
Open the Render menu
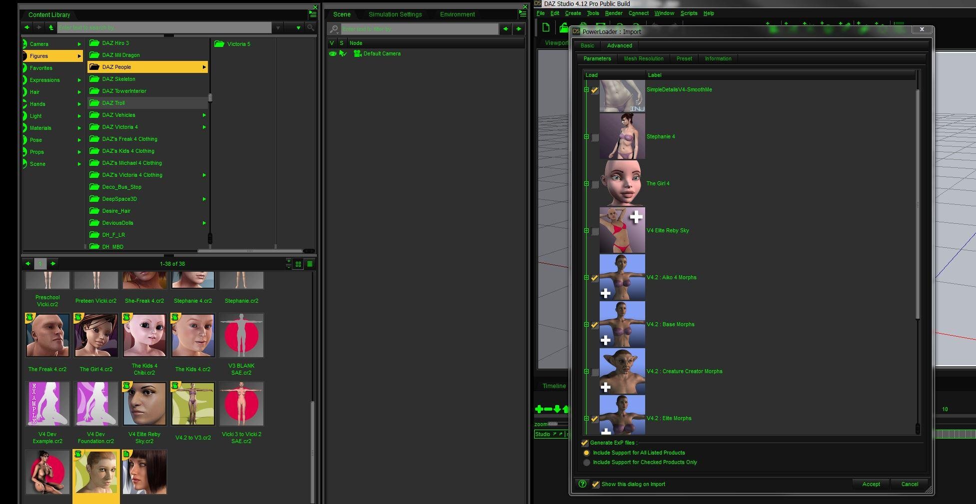[614, 13]
